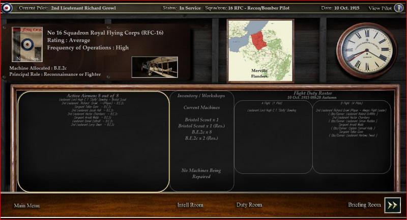Click View Pilot link
The width and height of the screenshot is (407, 220).
pyautogui.click(x=380, y=8)
